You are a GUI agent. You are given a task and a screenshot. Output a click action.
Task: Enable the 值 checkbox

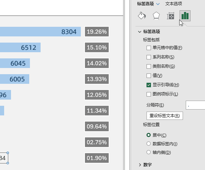pos(149,76)
